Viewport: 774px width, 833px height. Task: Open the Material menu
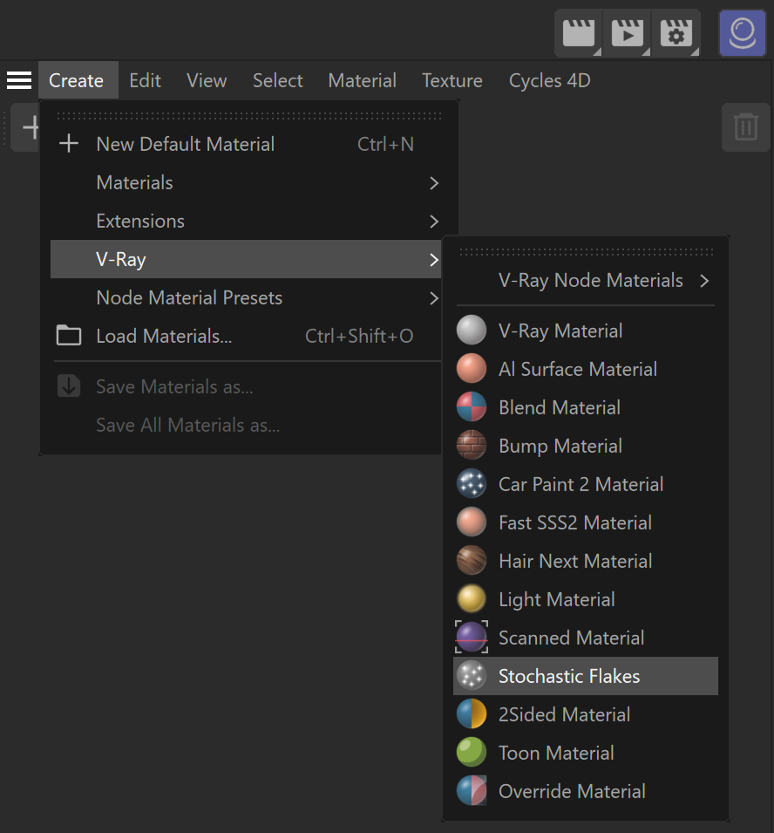coord(362,80)
